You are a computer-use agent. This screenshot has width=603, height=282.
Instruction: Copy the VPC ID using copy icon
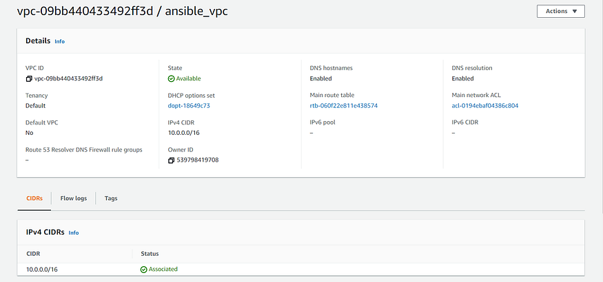coord(29,78)
